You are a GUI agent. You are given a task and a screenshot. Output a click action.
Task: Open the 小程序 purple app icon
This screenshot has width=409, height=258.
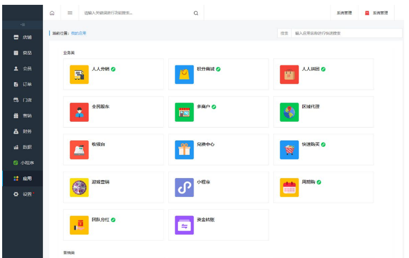[184, 188]
